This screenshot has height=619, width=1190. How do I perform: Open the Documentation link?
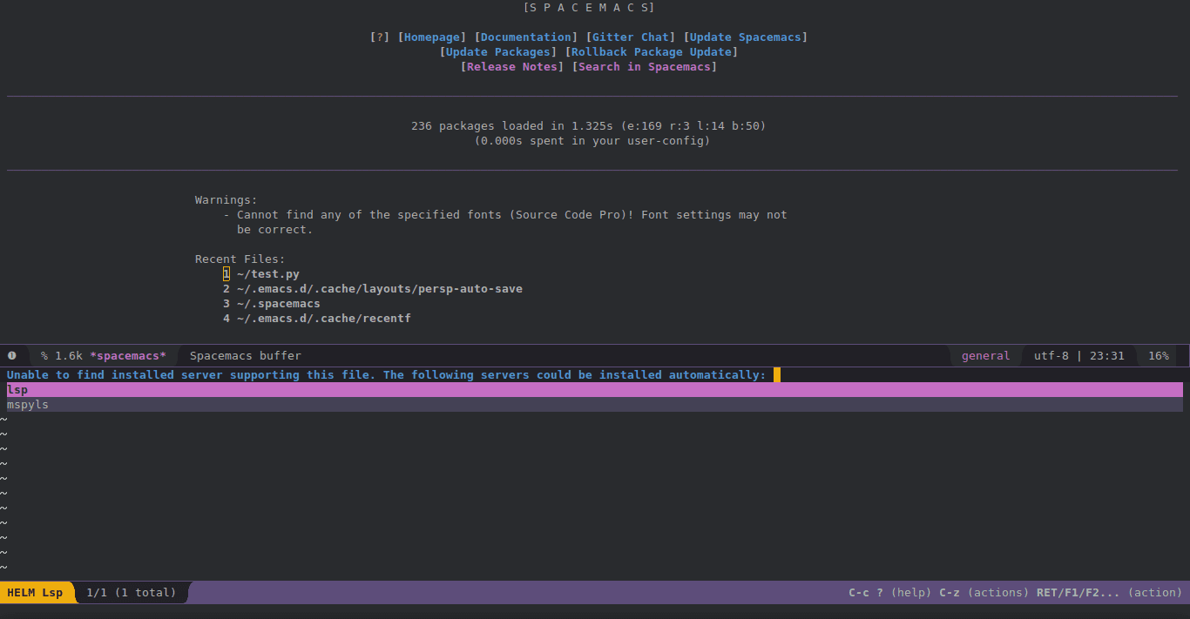click(526, 37)
